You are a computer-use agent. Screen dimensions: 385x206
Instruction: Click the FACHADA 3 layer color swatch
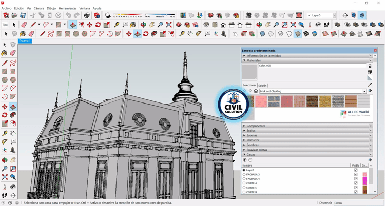coord(364,174)
